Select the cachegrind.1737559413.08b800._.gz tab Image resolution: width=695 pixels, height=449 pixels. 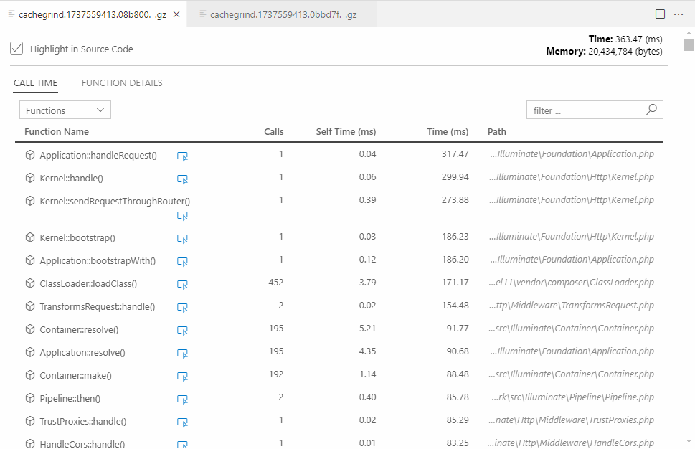click(x=93, y=14)
